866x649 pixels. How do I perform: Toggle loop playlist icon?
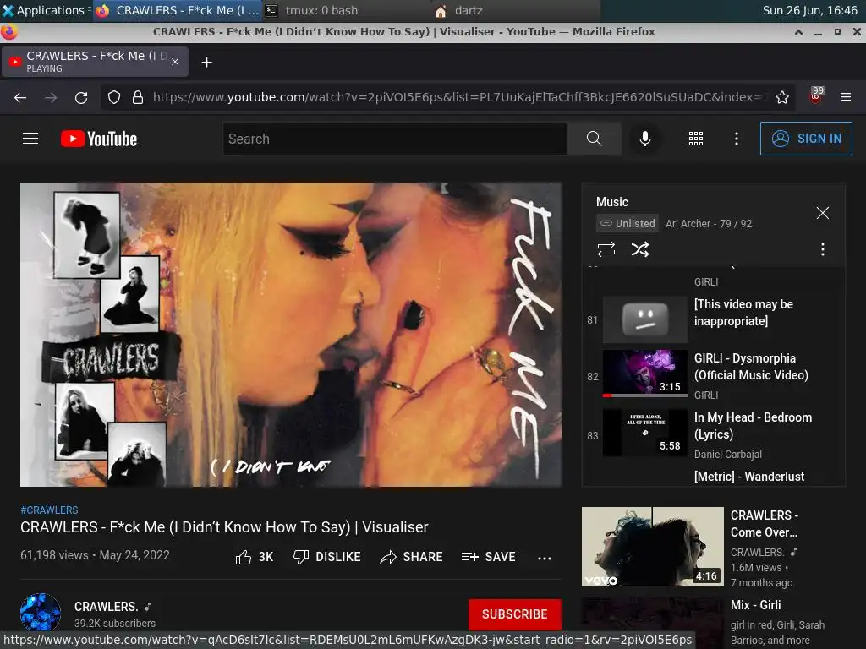606,249
